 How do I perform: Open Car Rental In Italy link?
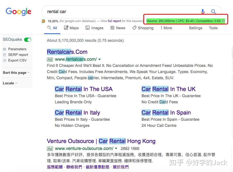coord(77,113)
